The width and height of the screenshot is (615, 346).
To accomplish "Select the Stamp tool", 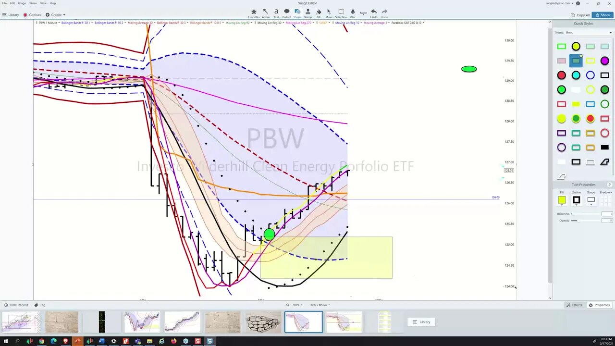I will 308,13.
